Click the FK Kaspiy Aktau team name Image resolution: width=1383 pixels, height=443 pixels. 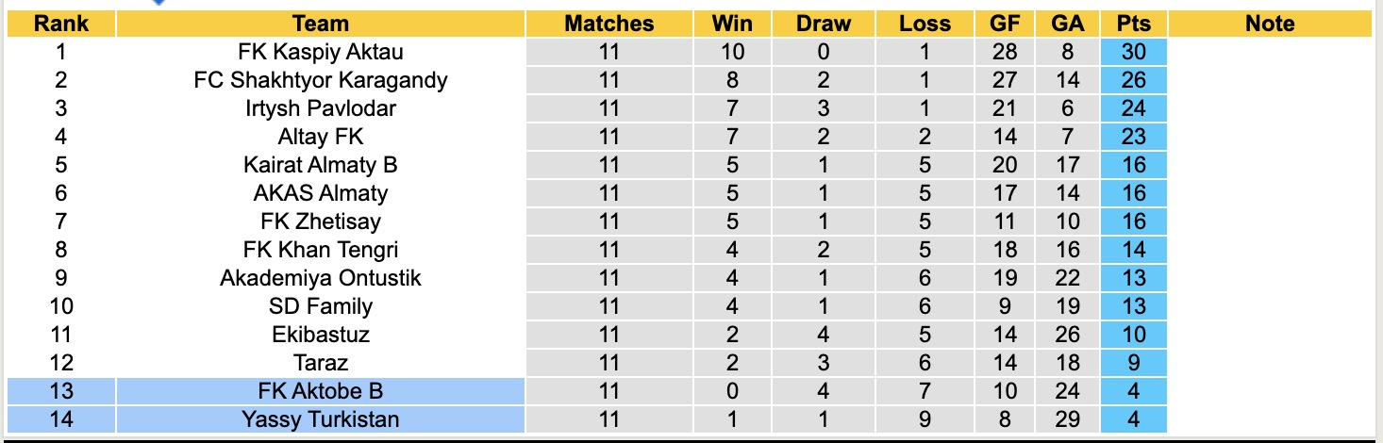click(x=321, y=52)
